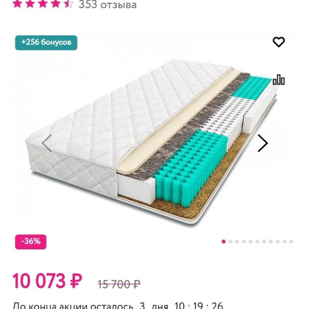Go to previous product image arrow
The height and width of the screenshot is (309, 309).
pos(47,143)
